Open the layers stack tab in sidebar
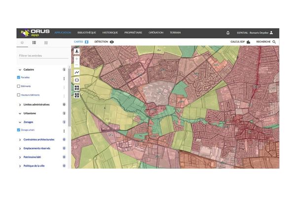This screenshot has width=296, height=197. coord(22,43)
